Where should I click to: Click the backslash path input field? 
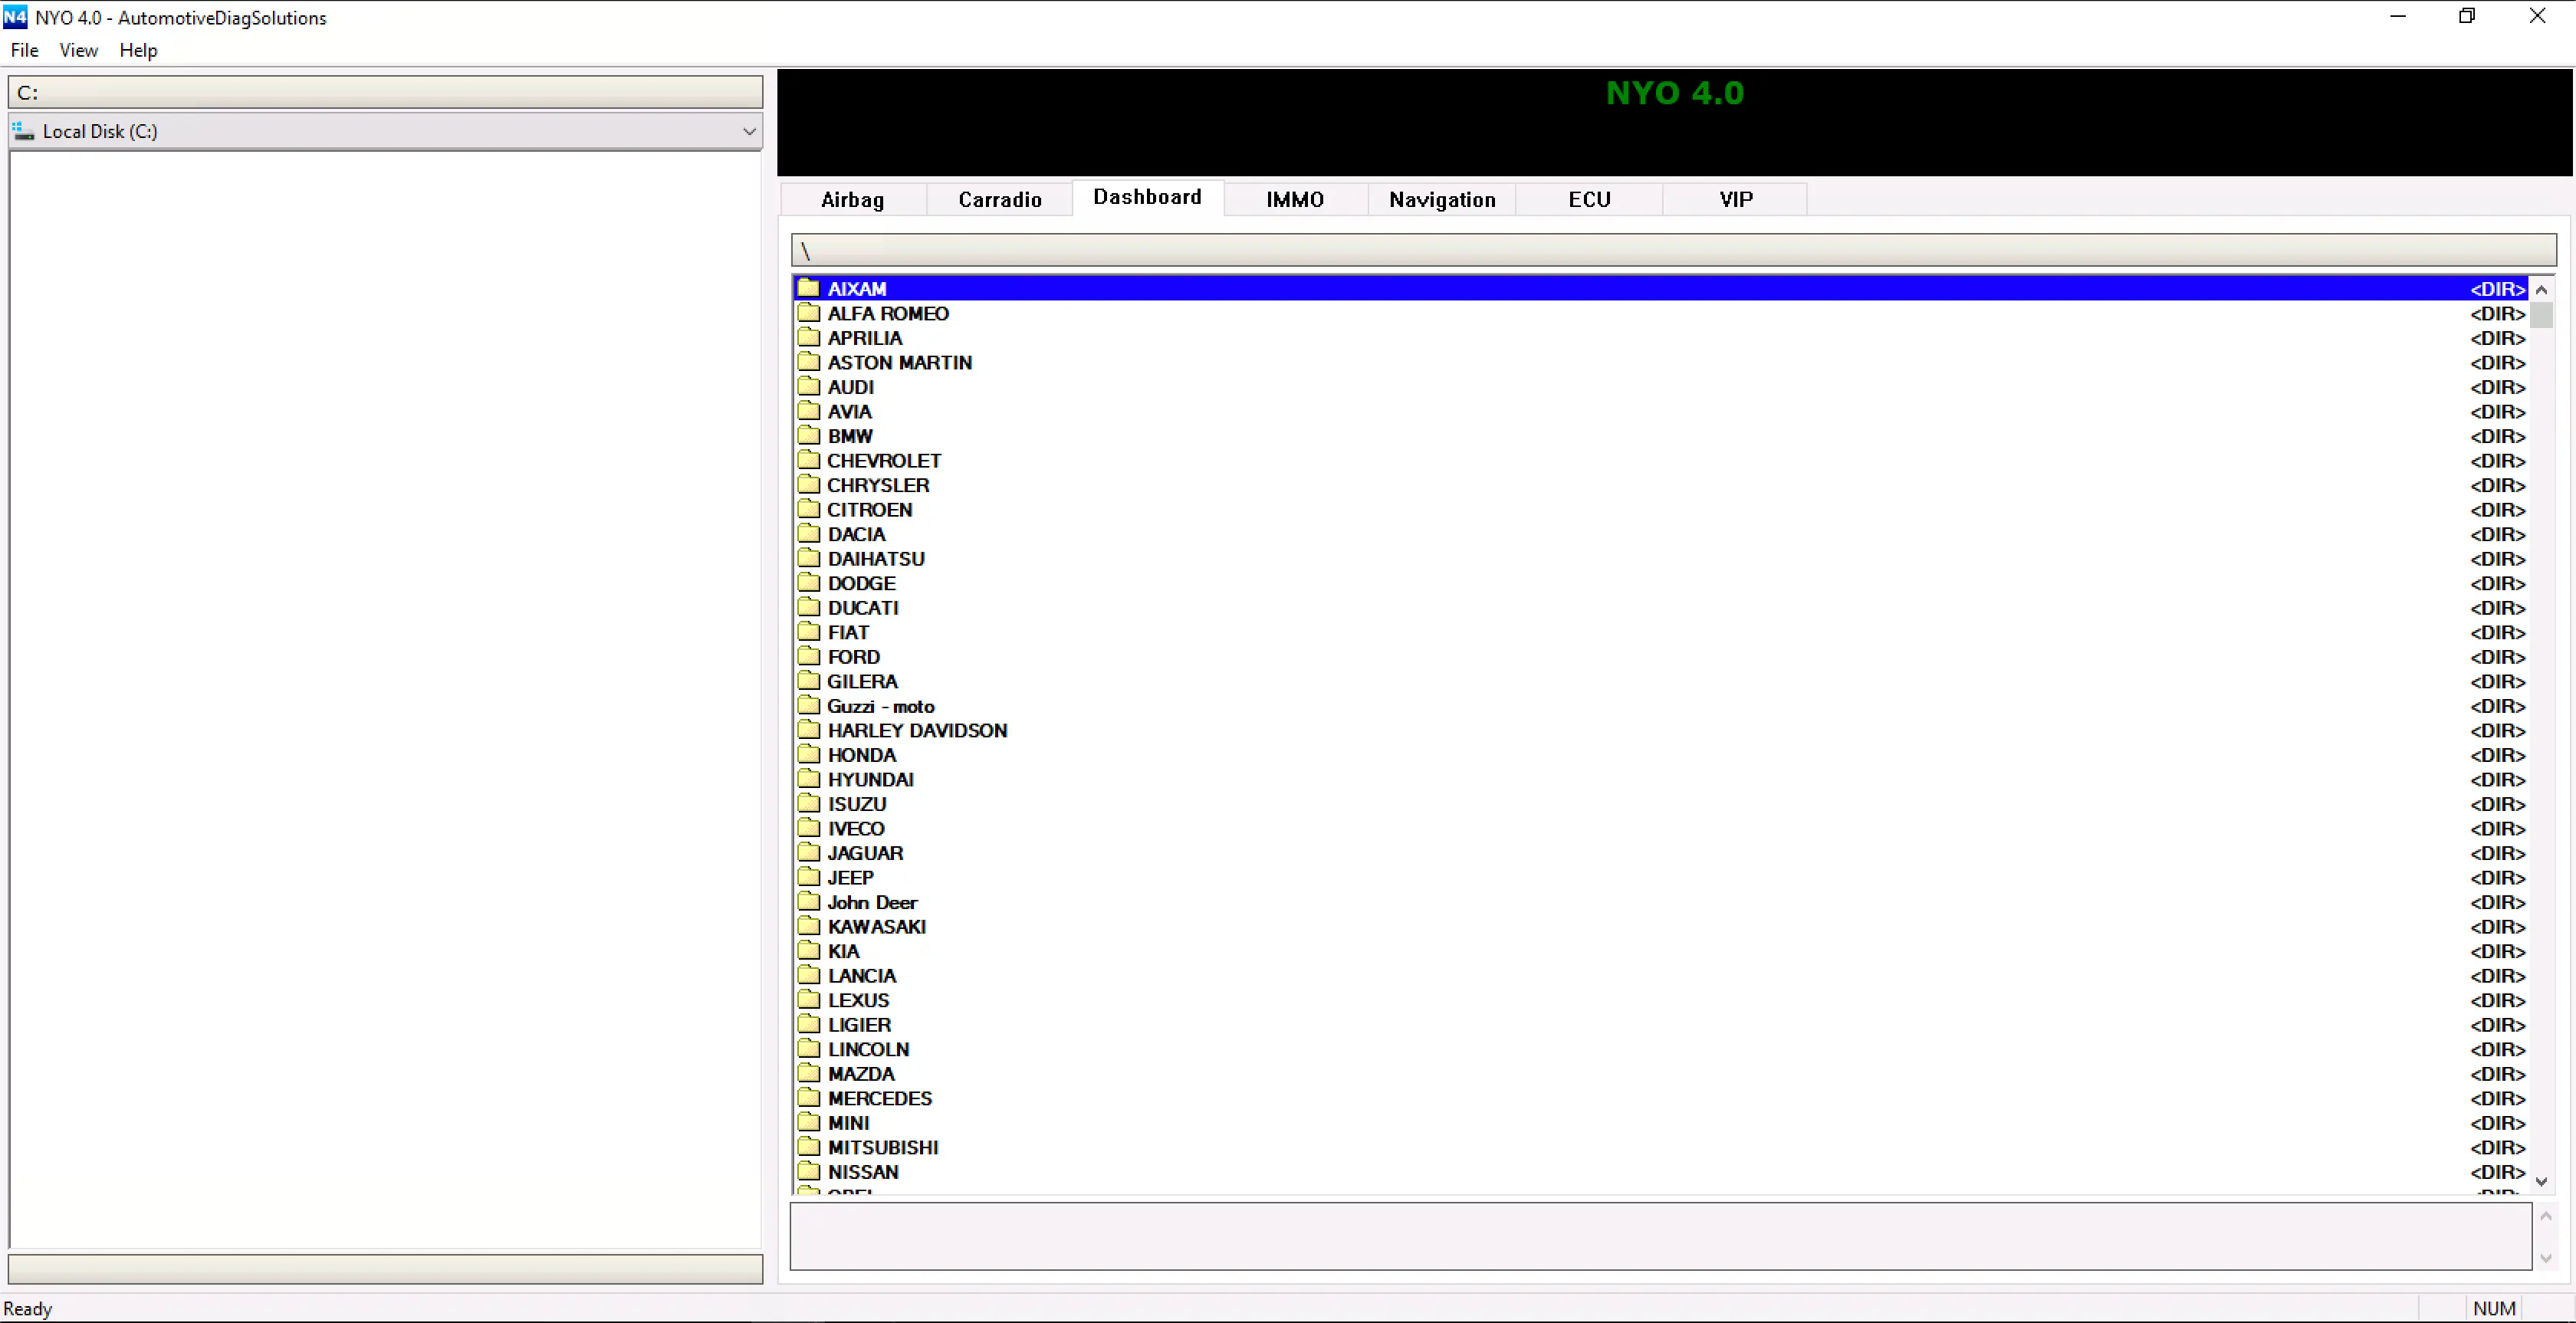1672,250
